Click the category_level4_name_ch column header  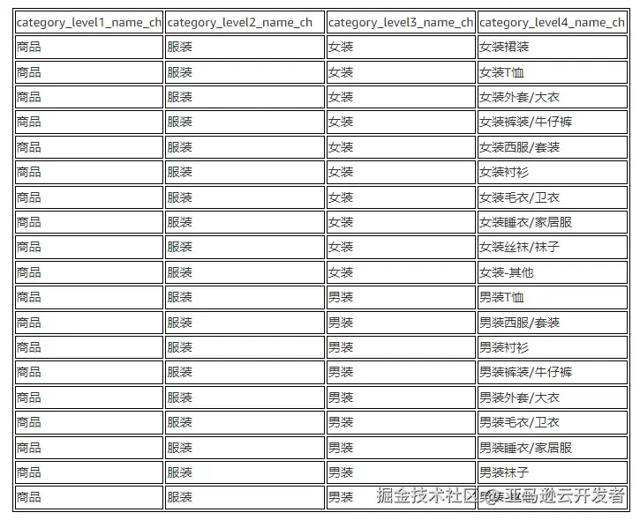click(553, 22)
